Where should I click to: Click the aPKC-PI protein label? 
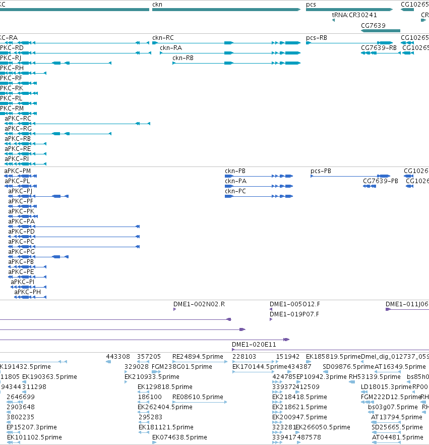tap(23, 282)
